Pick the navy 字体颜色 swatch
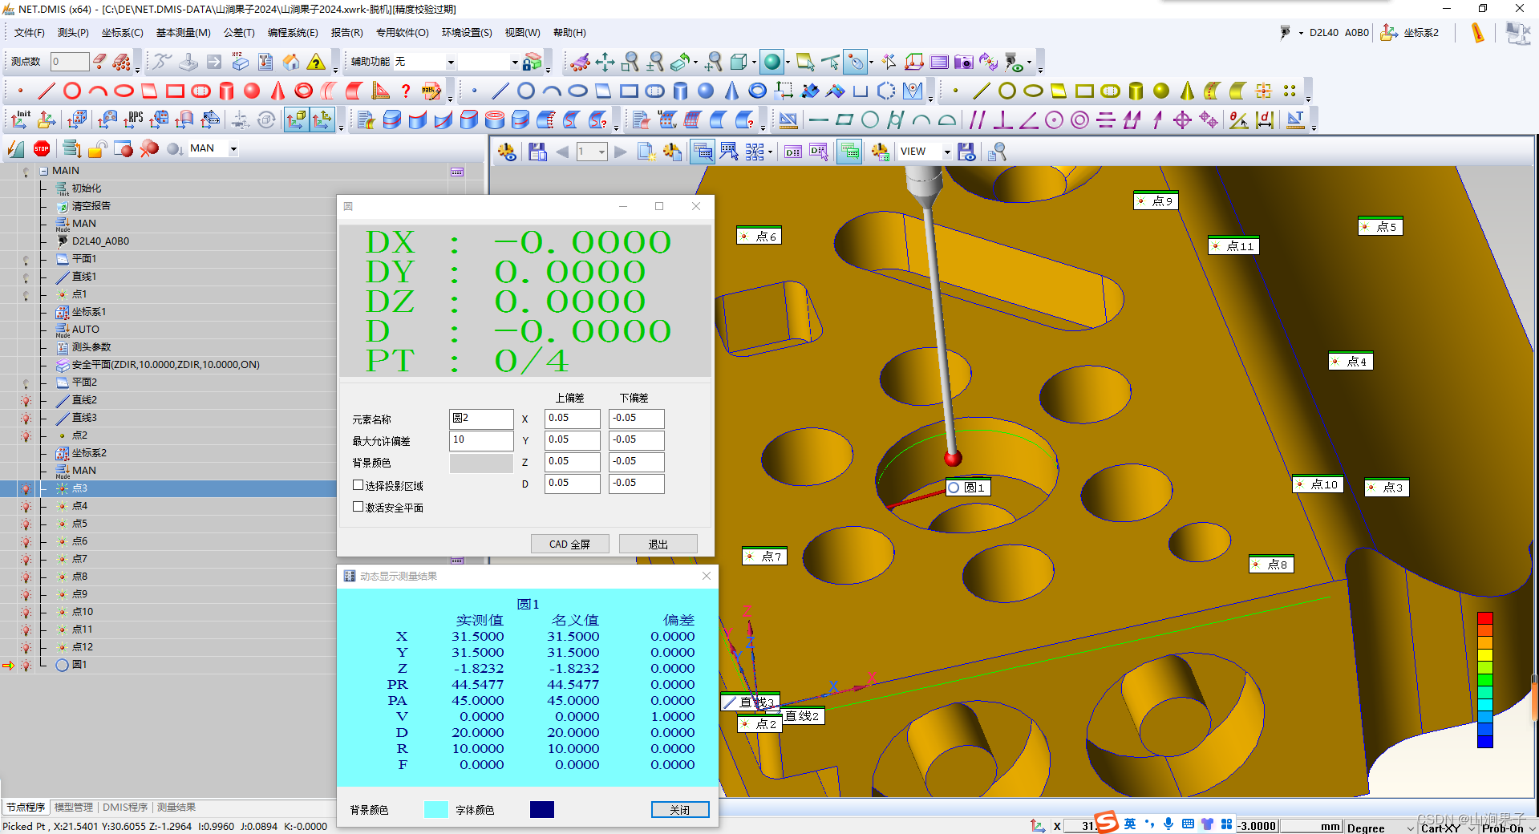 click(x=542, y=810)
